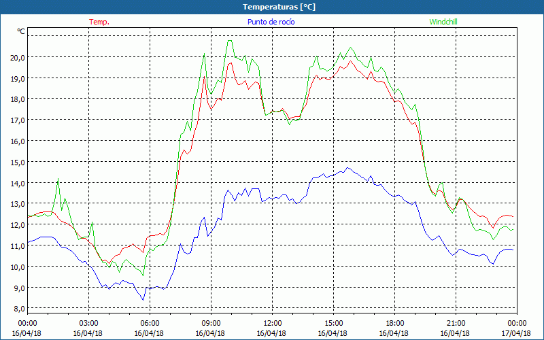
Task: Select the red Temp. legend label
Action: pyautogui.click(x=99, y=22)
